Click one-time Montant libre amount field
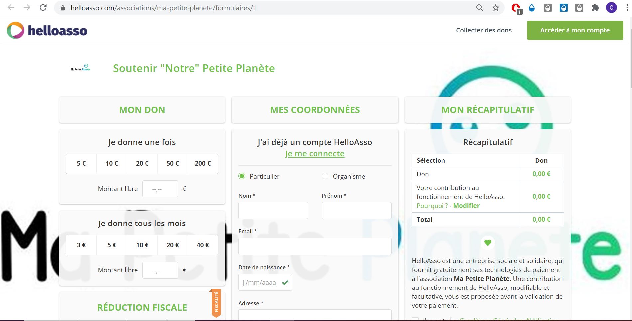Viewport: 632px width, 321px height. pos(160,189)
